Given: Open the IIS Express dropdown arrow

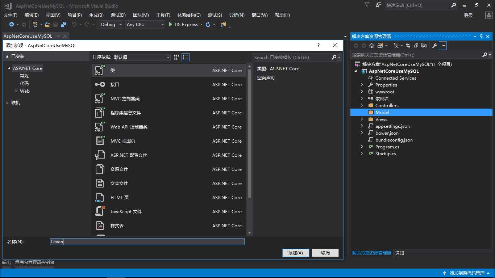Looking at the screenshot, I should (x=201, y=24).
